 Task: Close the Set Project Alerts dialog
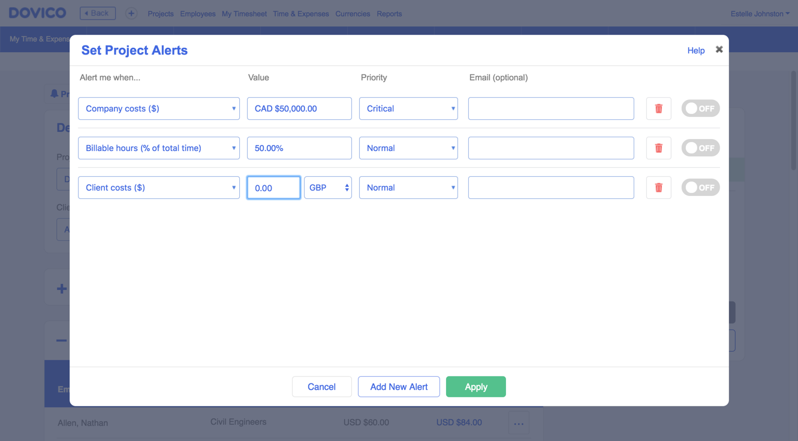[x=719, y=50]
